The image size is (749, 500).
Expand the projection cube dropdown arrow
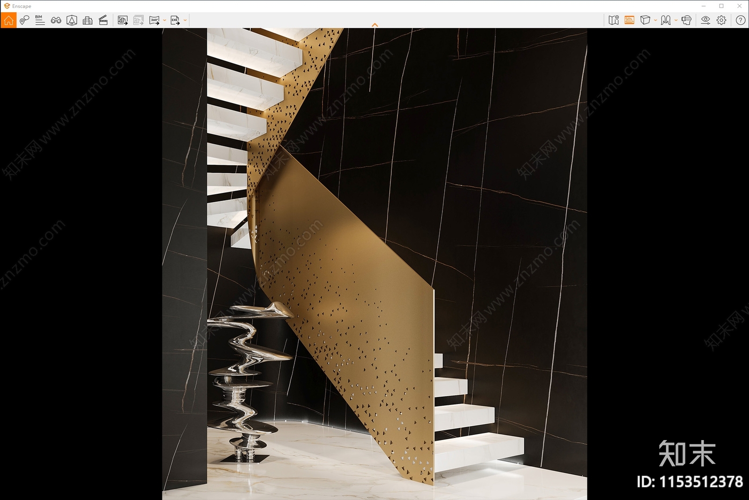click(655, 20)
